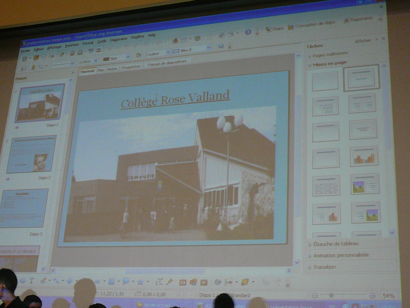Screen dimensions: 410x308
Task: Choose the title with chart layout
Action: [364, 156]
